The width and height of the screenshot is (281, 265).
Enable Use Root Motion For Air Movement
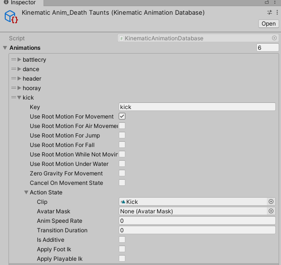coord(122,126)
